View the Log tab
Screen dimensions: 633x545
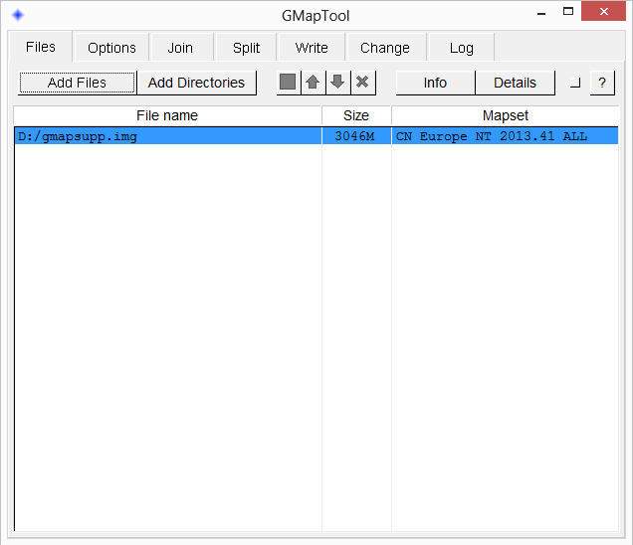462,48
